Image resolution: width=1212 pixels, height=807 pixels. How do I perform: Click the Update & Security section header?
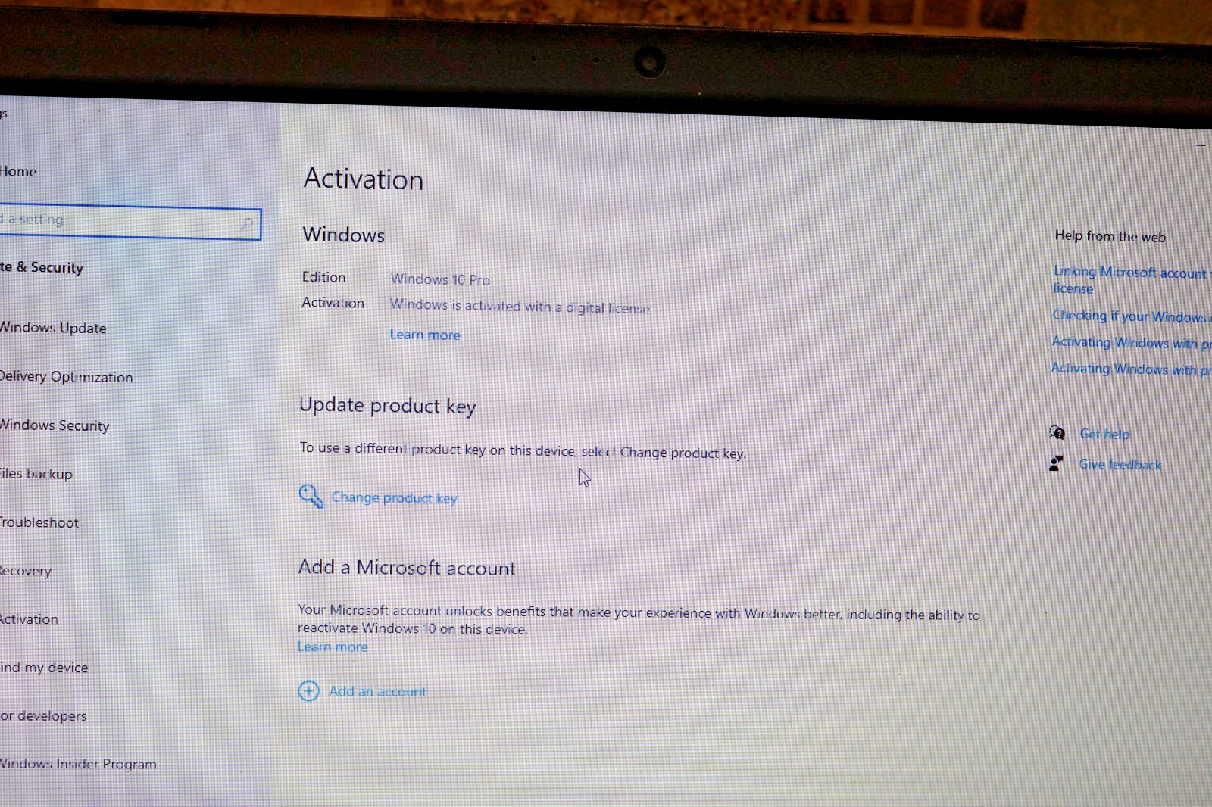(42, 267)
